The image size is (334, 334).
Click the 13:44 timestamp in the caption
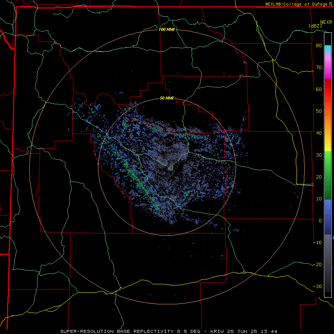[x=269, y=331]
